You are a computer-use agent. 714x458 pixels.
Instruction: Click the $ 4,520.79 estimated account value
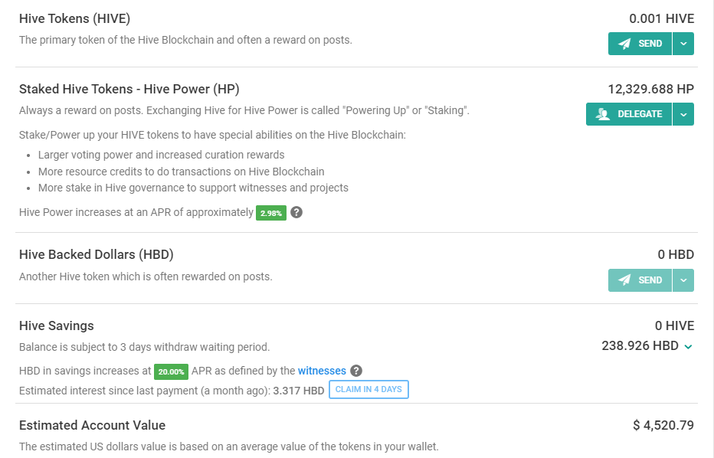coord(663,425)
